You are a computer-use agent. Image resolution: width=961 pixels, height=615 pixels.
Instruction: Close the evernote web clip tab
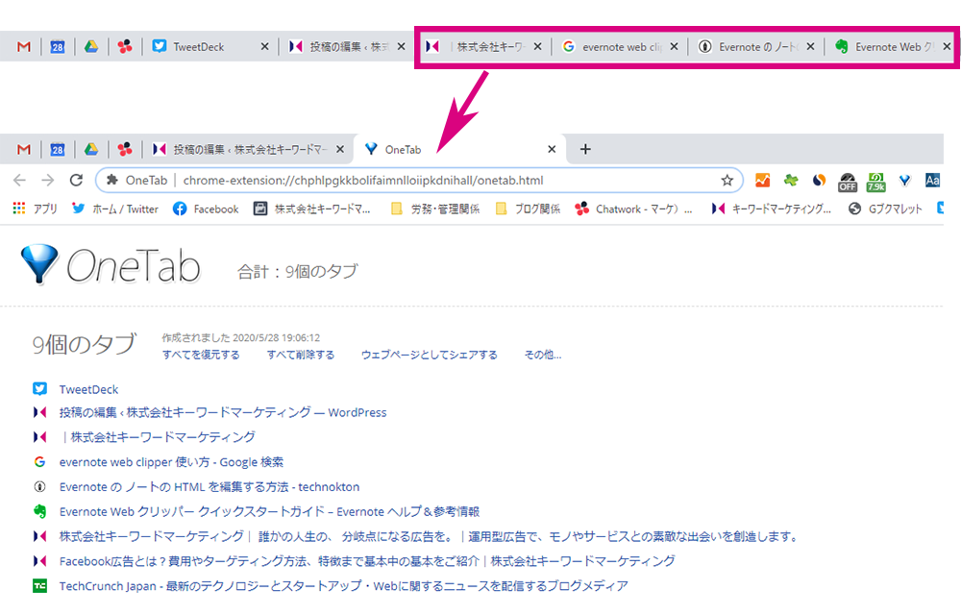coord(675,46)
